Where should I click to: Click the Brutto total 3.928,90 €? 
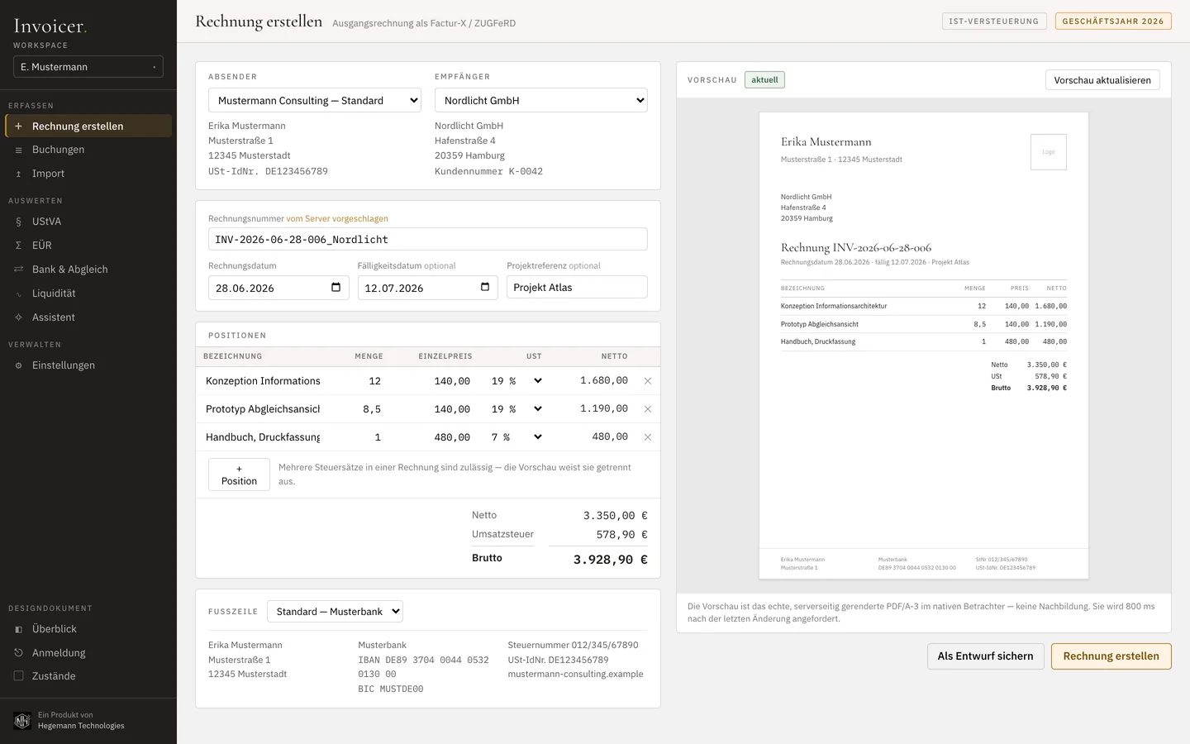tap(611, 560)
